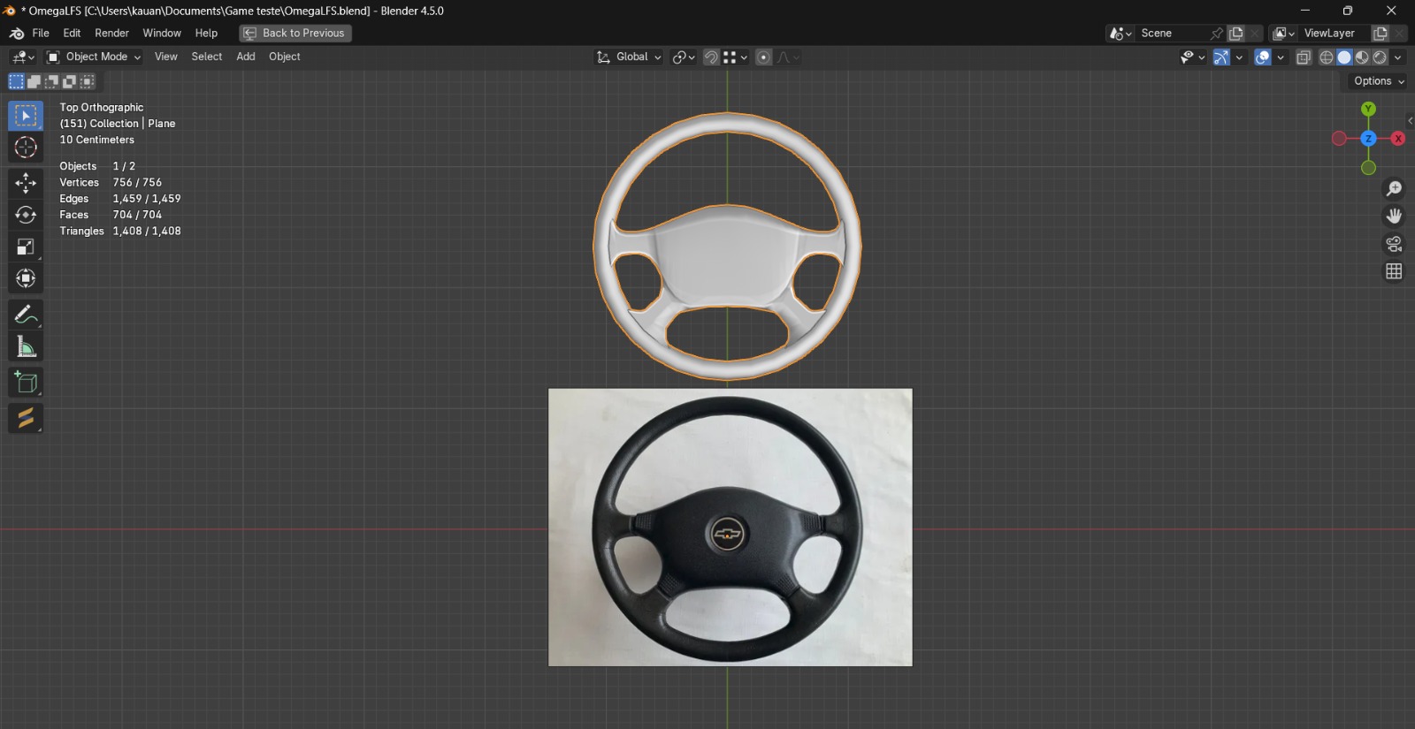The height and width of the screenshot is (729, 1415).
Task: Open the editor type dropdown
Action: click(23, 57)
